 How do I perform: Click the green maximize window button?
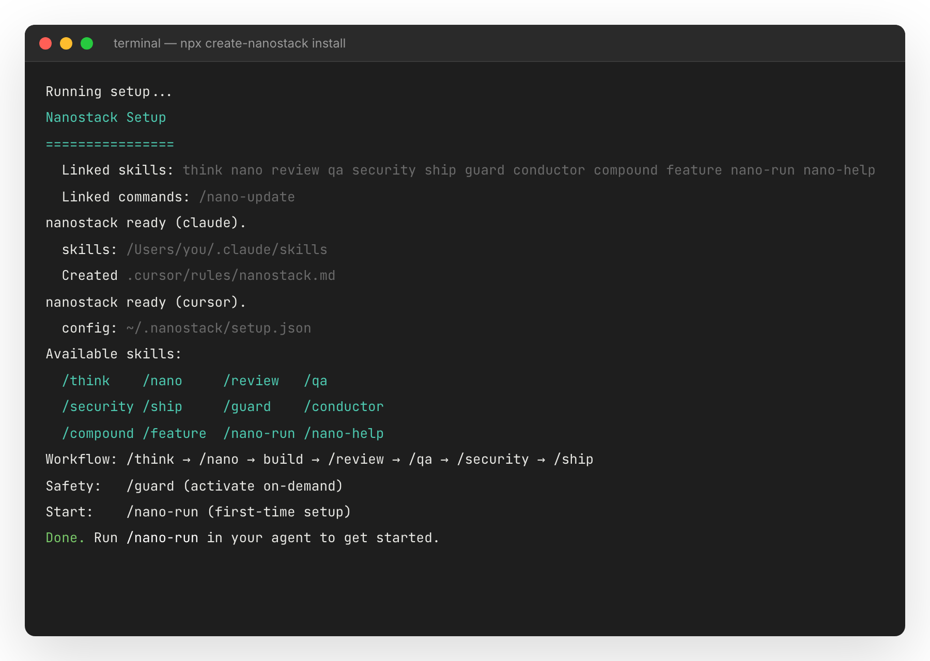(87, 43)
